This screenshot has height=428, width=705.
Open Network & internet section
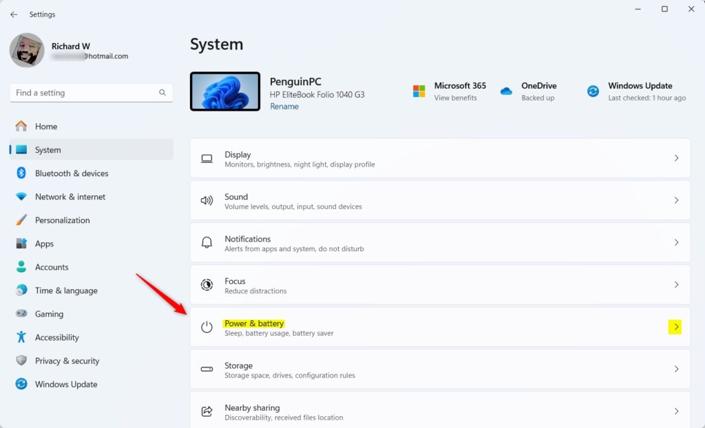92,197
